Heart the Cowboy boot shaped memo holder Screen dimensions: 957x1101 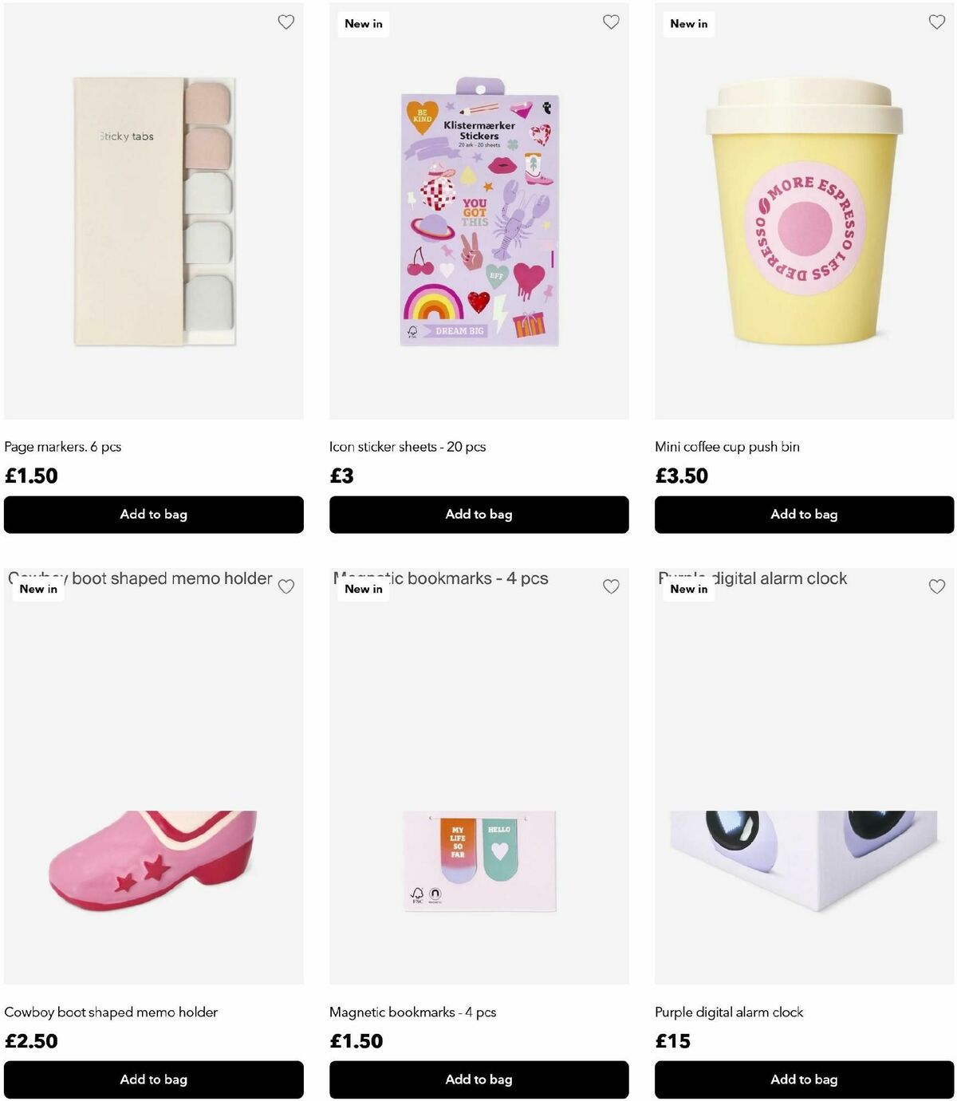(286, 586)
